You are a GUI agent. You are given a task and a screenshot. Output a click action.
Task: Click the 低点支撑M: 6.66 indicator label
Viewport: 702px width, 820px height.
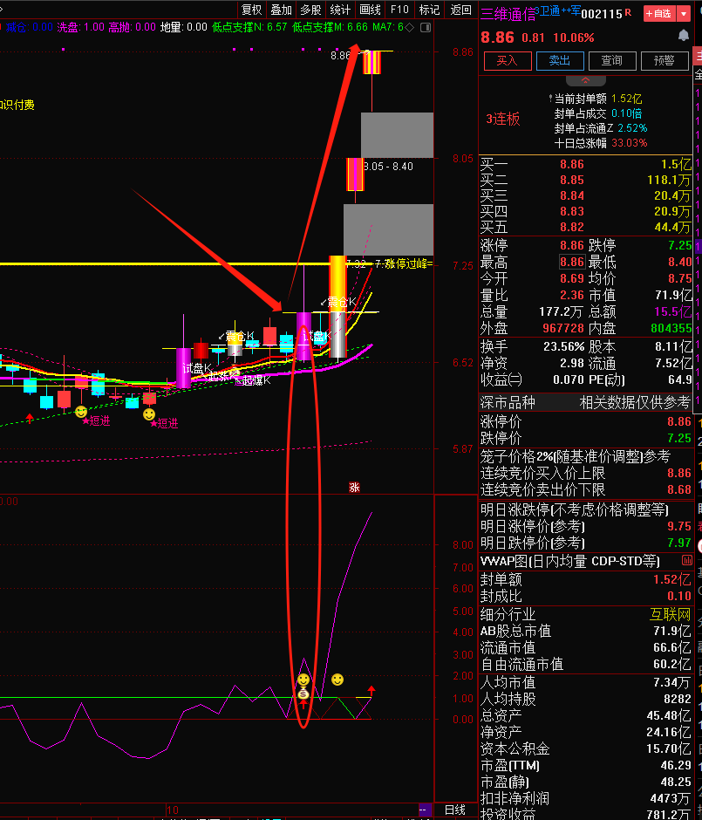point(330,27)
